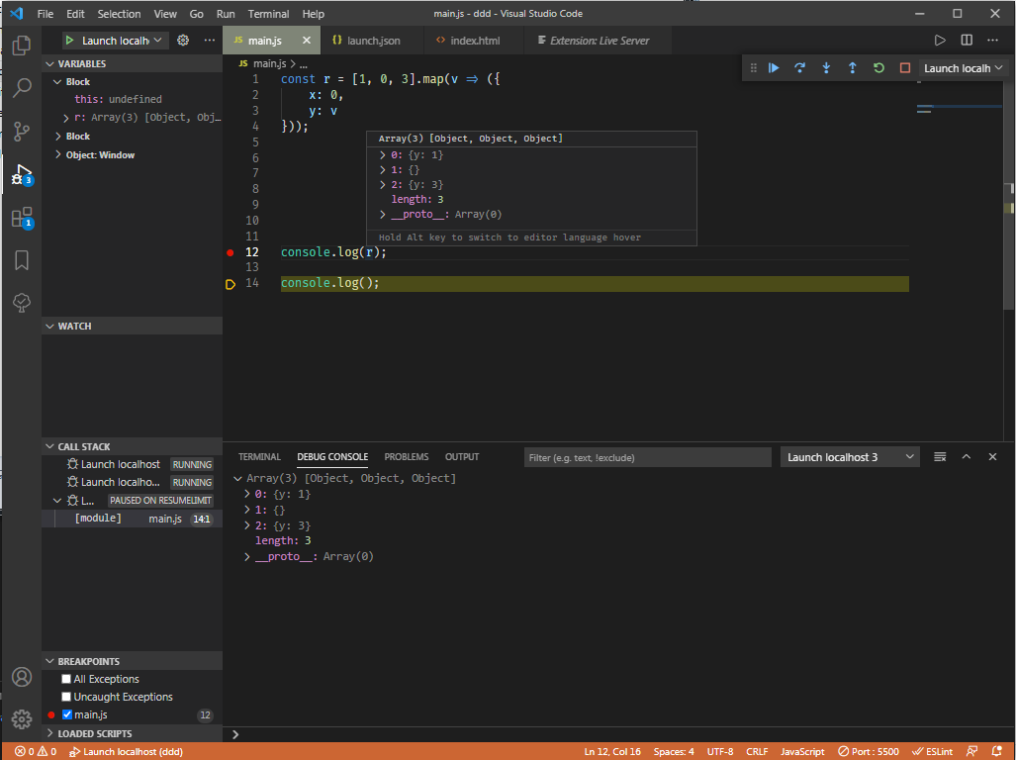Click the feedback icon in status bar
The image size is (1016, 760).
tap(971, 751)
